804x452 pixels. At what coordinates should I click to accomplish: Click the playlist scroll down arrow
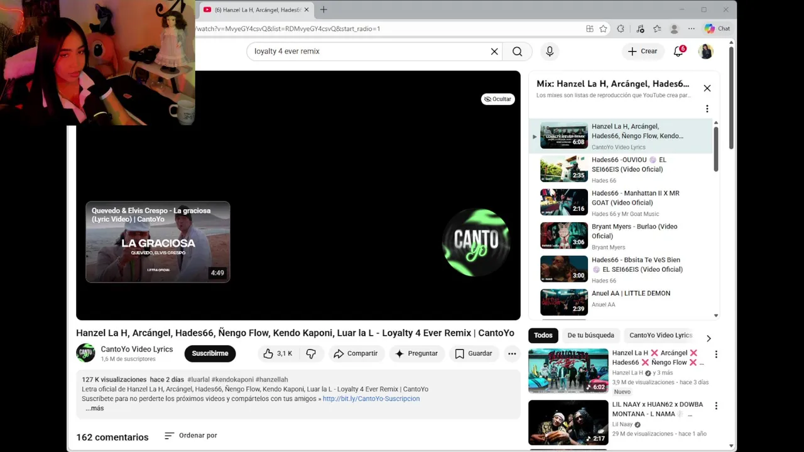click(716, 316)
